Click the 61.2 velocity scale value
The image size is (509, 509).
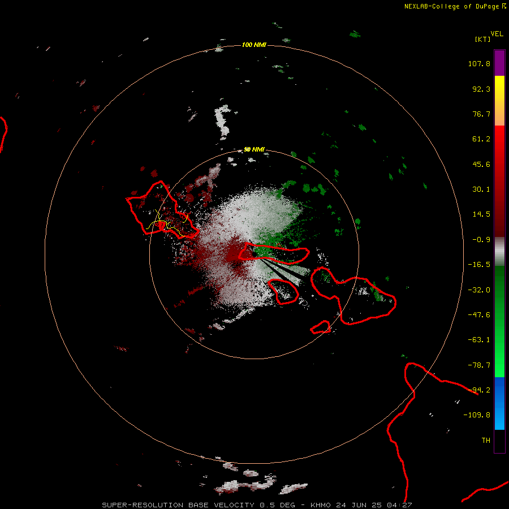pyautogui.click(x=481, y=139)
